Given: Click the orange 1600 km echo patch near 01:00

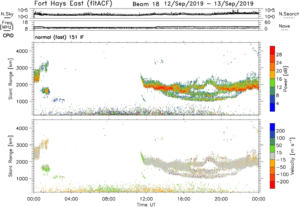Looking at the screenshot, I should tap(46, 91).
